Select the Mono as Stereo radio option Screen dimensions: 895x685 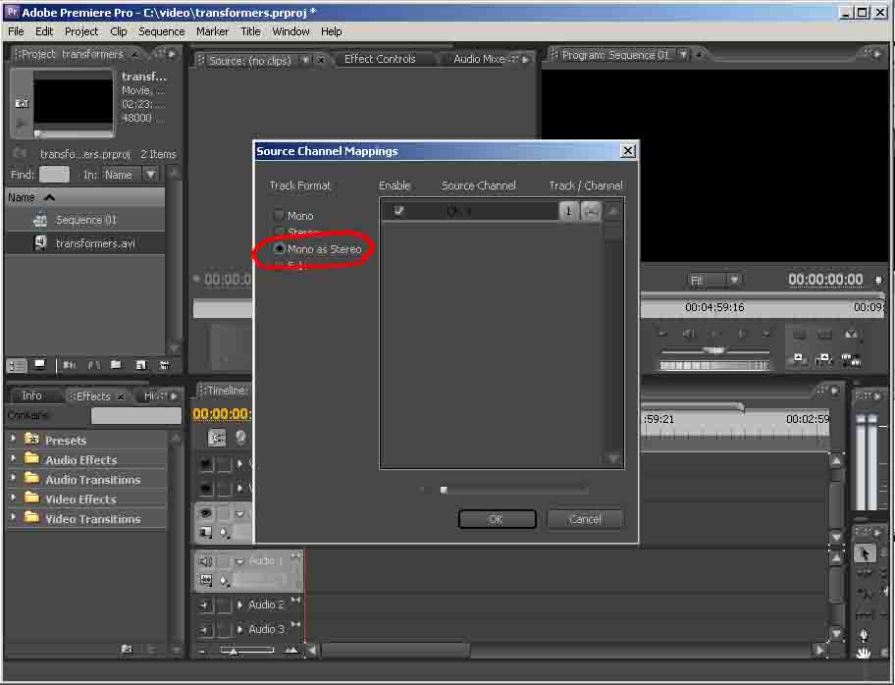click(279, 249)
